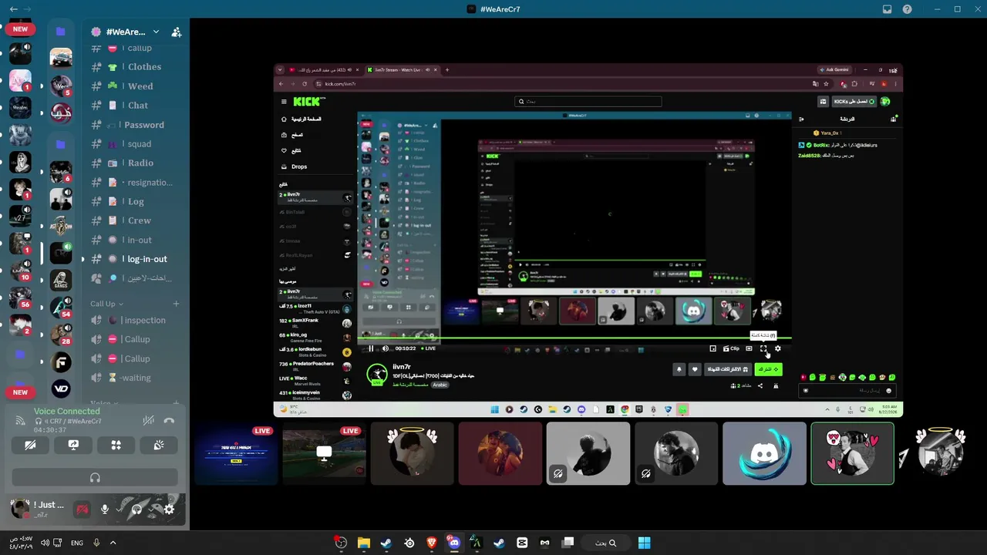The height and width of the screenshot is (555, 987).
Task: Open File Explorer from the taskbar
Action: (363, 543)
